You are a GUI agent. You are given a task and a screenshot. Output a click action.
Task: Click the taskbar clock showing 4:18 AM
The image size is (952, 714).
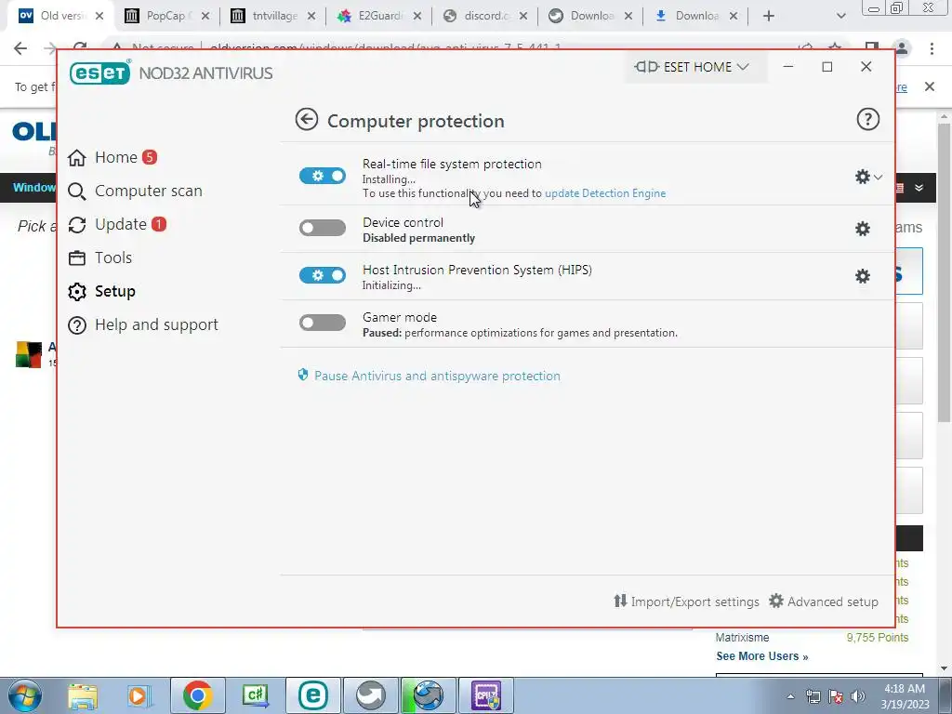(905, 695)
